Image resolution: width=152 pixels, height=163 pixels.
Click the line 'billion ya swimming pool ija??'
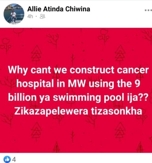[78, 98]
